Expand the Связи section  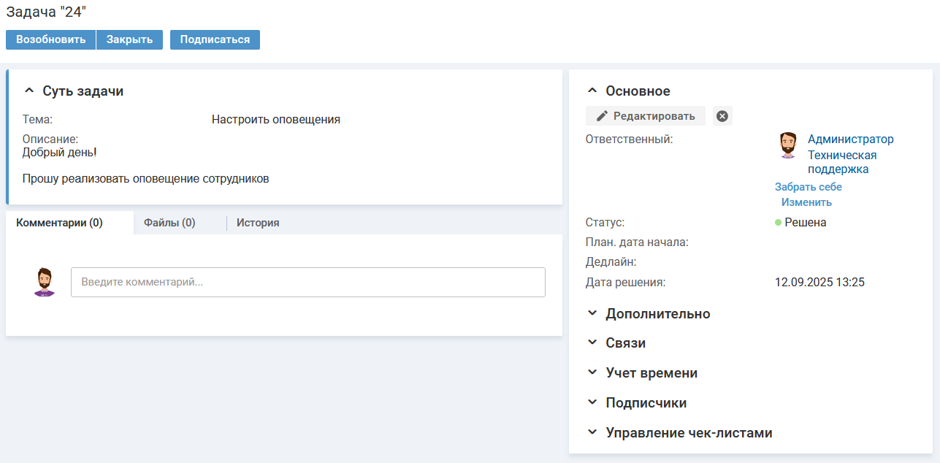pos(592,343)
